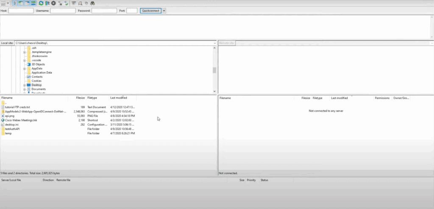Click the Host input field
Viewport: 434px width, 209px height.
point(21,11)
